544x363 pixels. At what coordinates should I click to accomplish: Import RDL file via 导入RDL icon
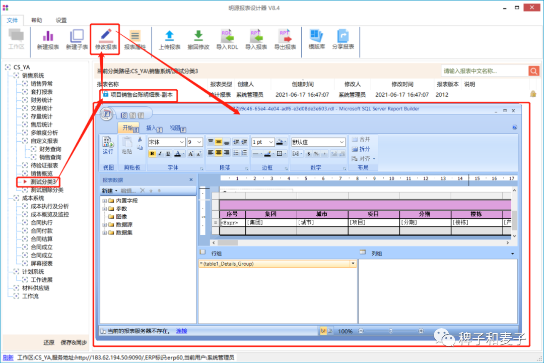(x=227, y=40)
